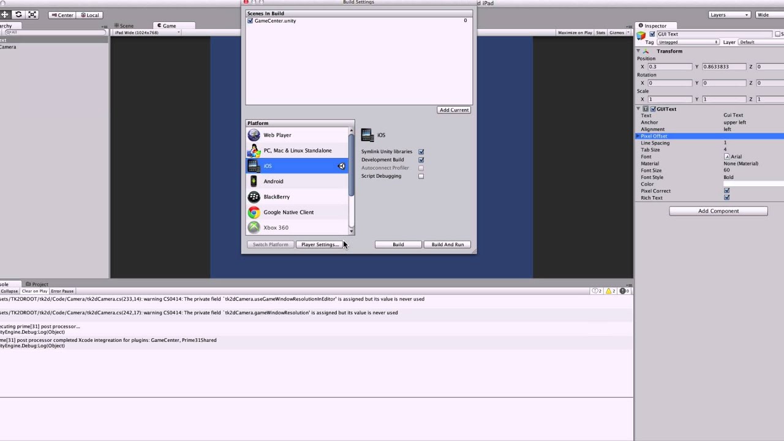Viewport: 784px width, 441px height.
Task: Click the Xbox 360 platform icon
Action: (x=254, y=227)
